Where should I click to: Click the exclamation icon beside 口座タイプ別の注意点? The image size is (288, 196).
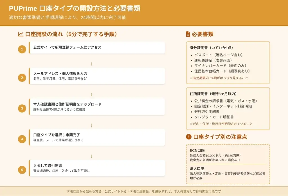coord(189,137)
